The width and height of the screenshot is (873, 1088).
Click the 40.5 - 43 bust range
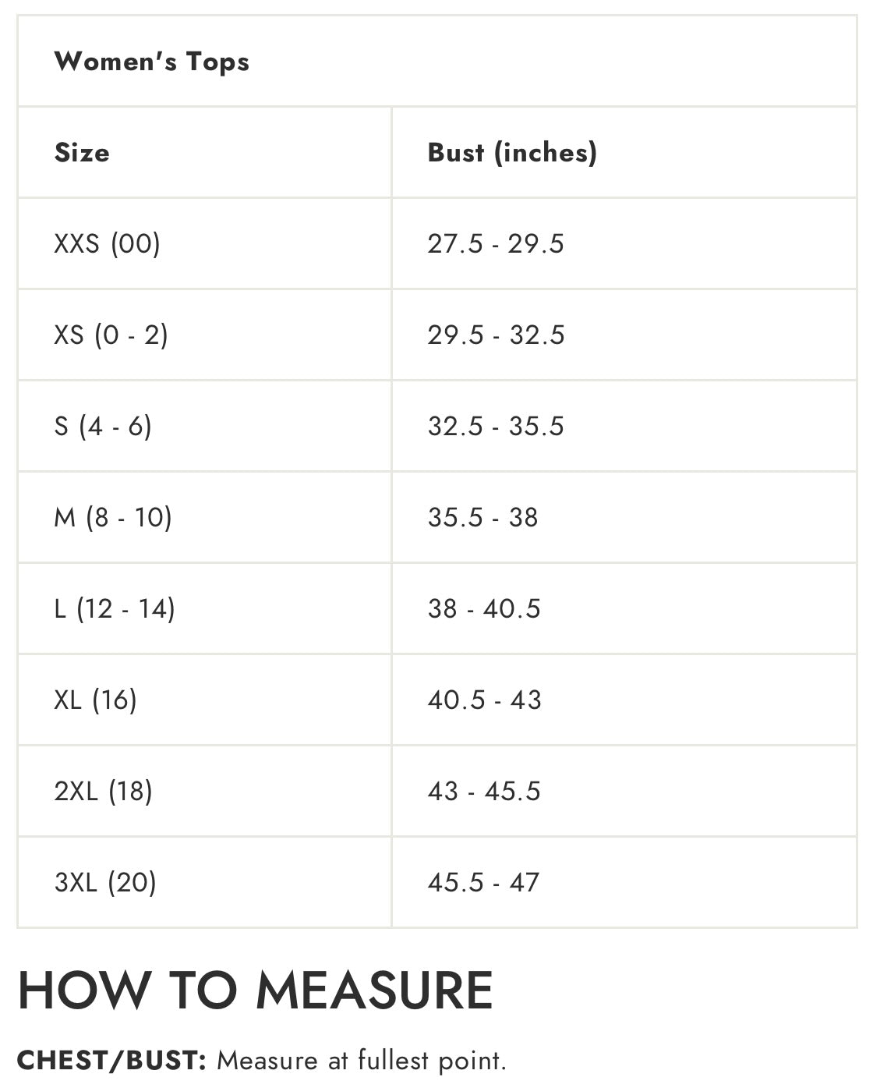coord(484,700)
